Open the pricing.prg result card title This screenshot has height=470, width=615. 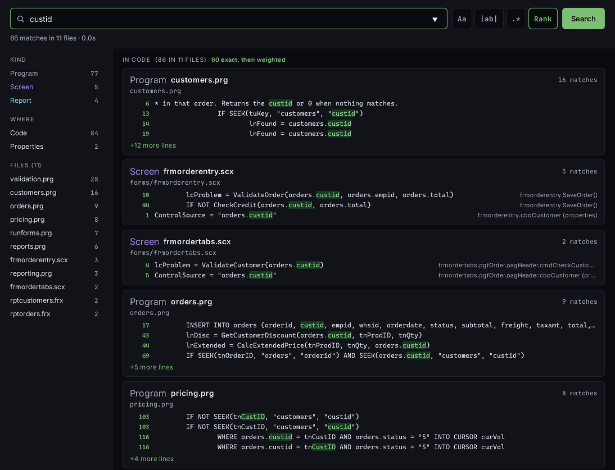[192, 393]
